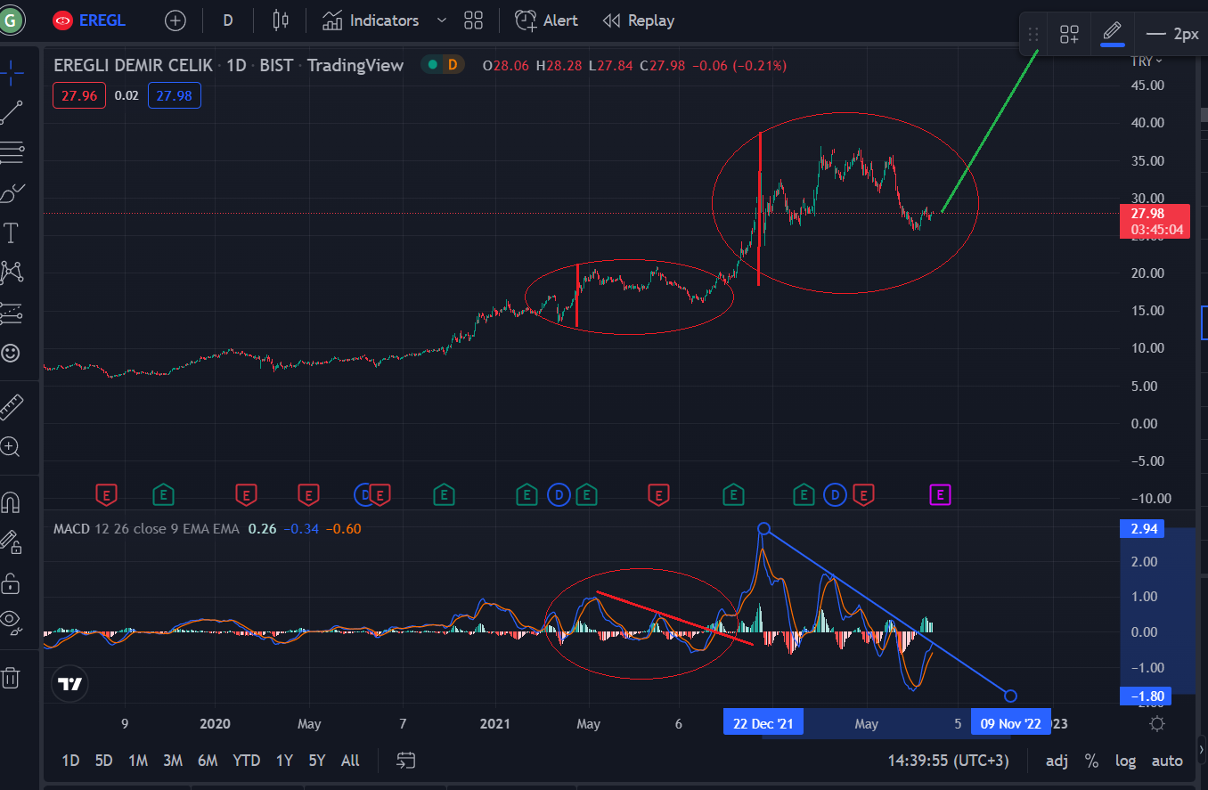Toggle lock all drawing tools
This screenshot has height=790, width=1208.
[11, 583]
